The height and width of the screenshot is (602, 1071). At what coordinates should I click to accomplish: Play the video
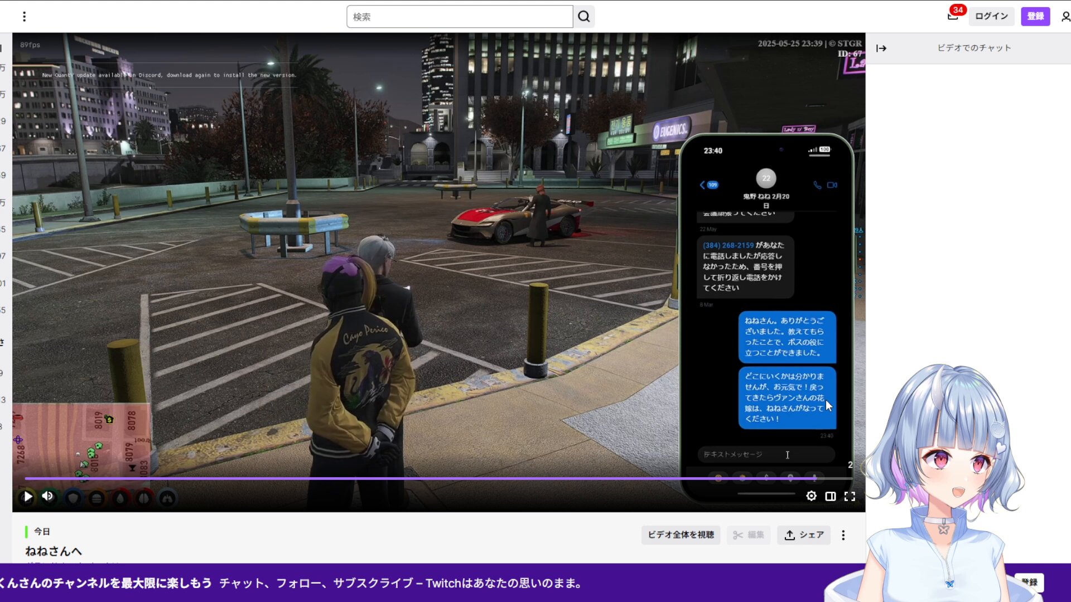[x=27, y=497]
